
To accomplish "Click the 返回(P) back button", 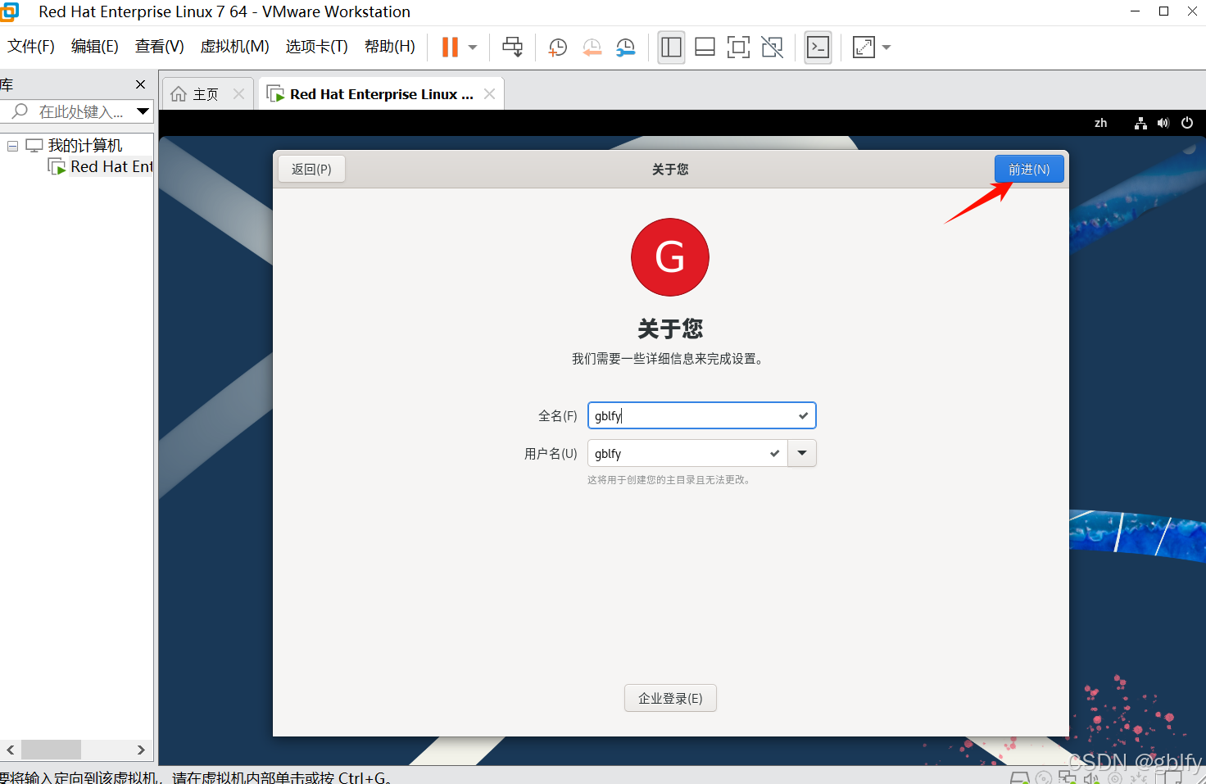I will [x=311, y=169].
